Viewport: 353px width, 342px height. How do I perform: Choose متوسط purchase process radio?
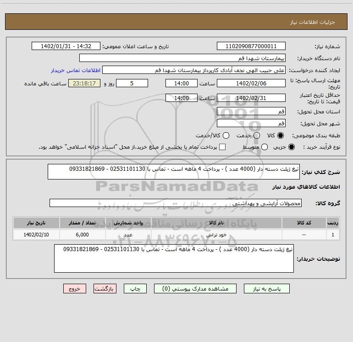[x=265, y=147]
